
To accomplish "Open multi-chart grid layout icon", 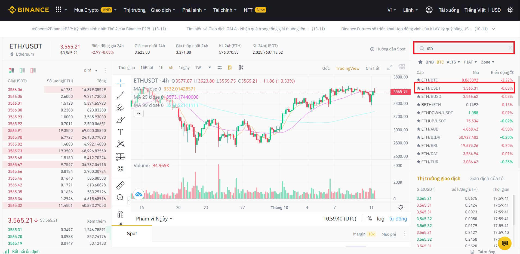I will pyautogui.click(x=402, y=67).
